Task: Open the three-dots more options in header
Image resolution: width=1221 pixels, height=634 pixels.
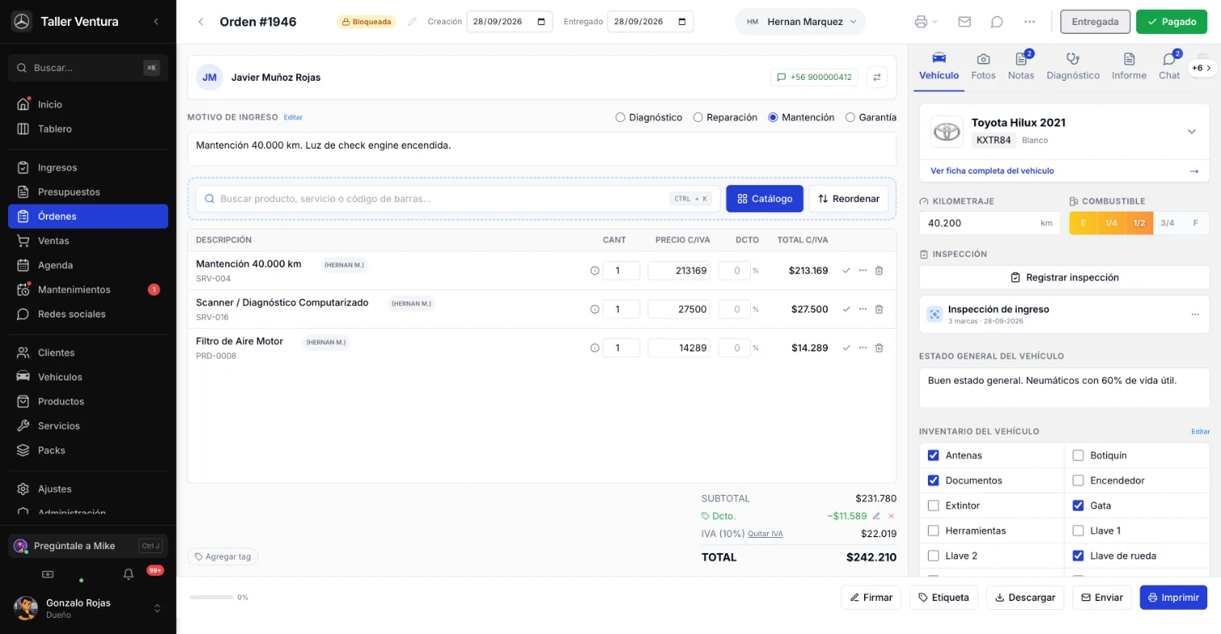Action: coord(1029,22)
